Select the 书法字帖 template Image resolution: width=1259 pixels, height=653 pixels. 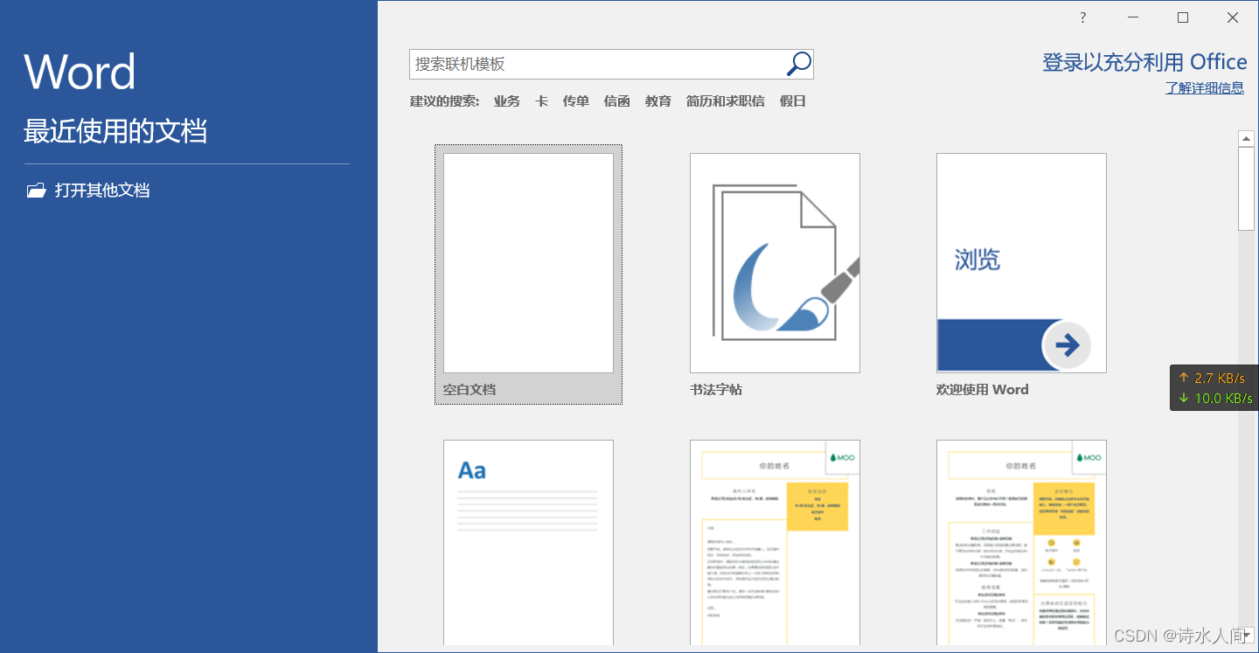point(775,262)
